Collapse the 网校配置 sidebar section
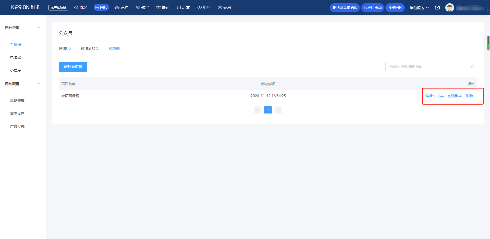The height and width of the screenshot is (239, 490). (39, 84)
